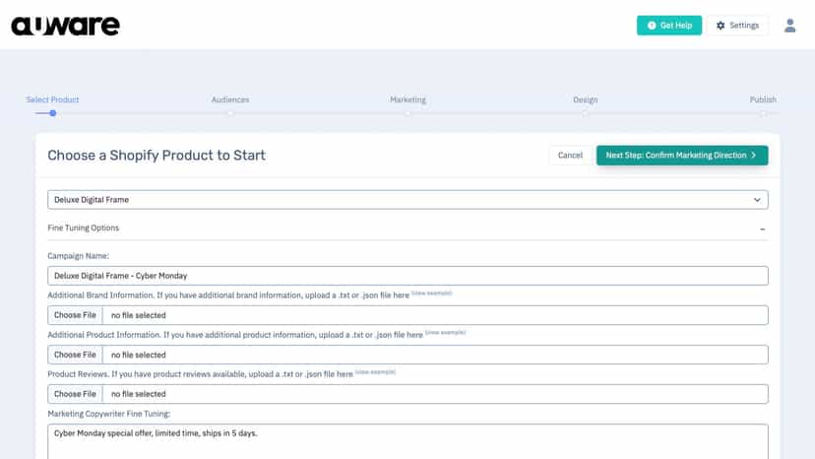Choose File for Product Reviews
Screen dimensions: 815x459
point(75,394)
